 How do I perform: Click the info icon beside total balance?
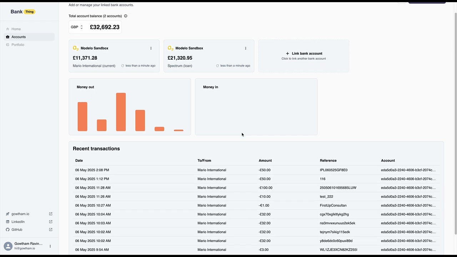[125, 16]
